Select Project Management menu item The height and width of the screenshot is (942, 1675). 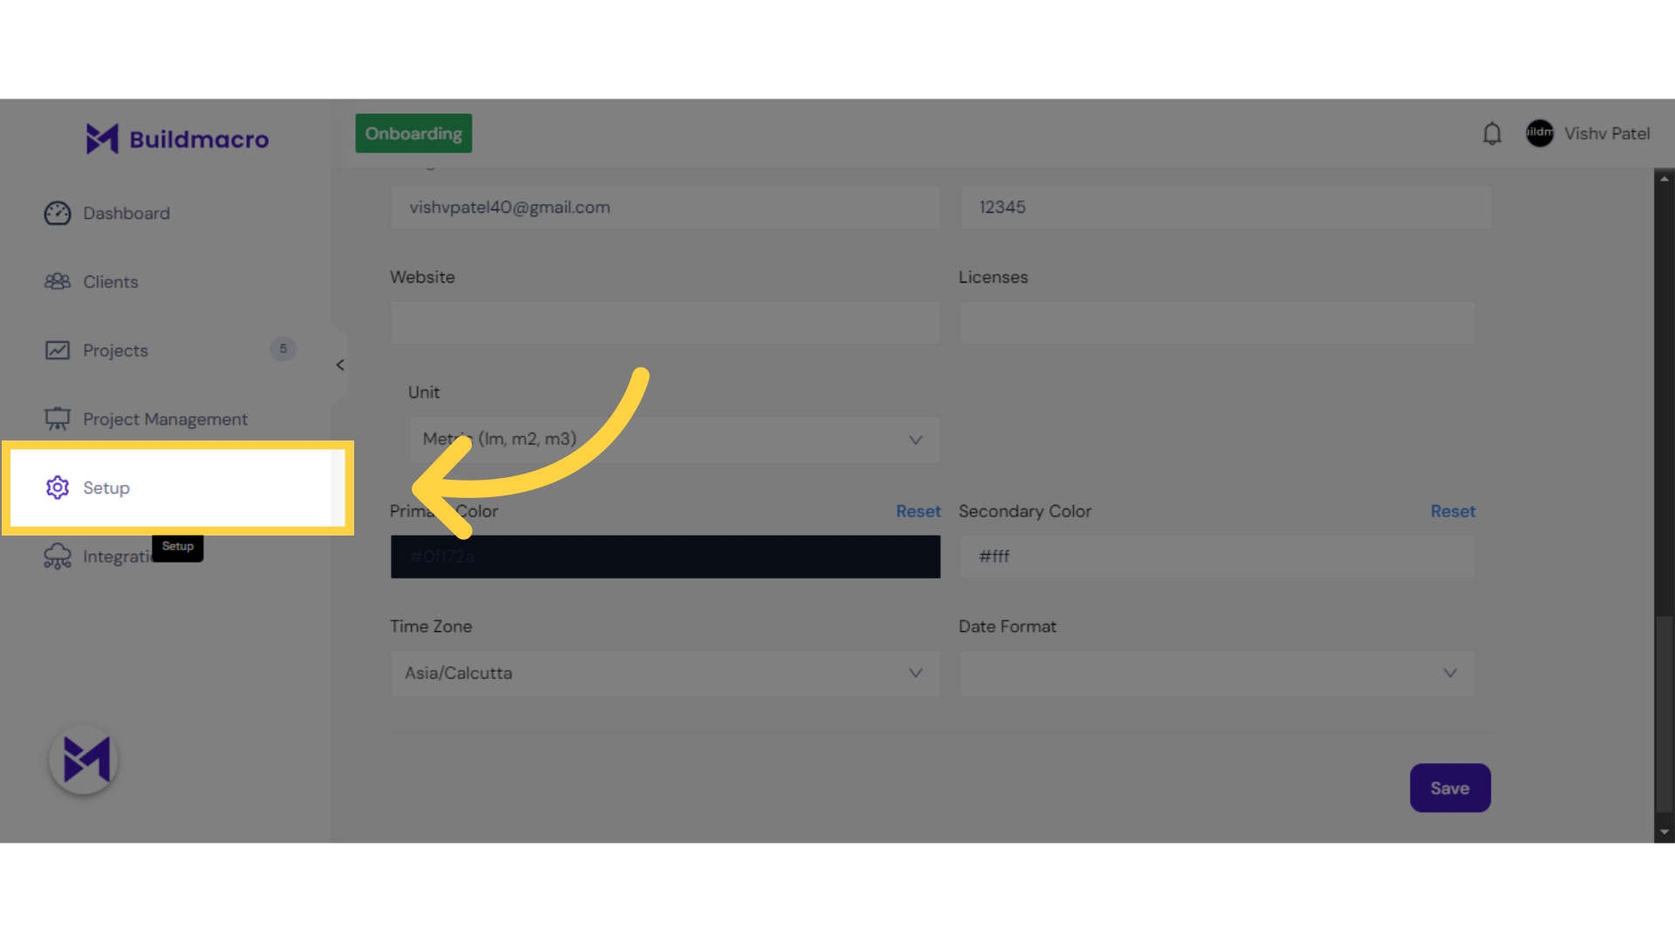(x=166, y=420)
